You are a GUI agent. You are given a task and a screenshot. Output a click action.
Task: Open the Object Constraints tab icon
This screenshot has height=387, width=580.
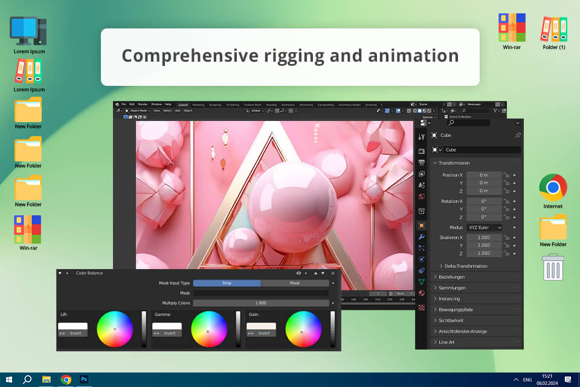[x=421, y=271]
